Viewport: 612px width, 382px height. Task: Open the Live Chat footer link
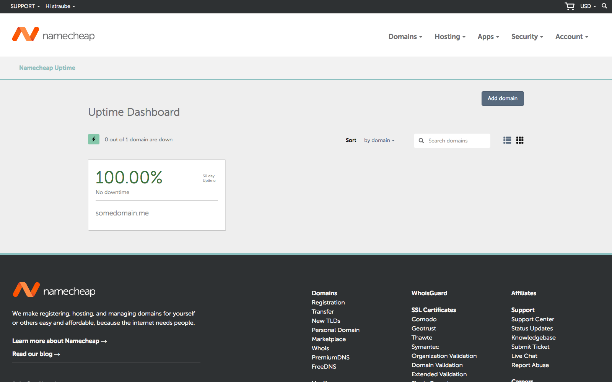coord(524,356)
